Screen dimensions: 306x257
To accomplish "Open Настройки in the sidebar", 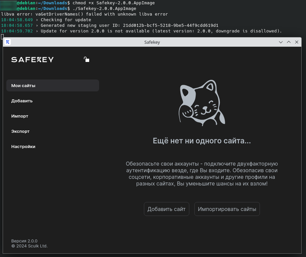I will click(23, 146).
